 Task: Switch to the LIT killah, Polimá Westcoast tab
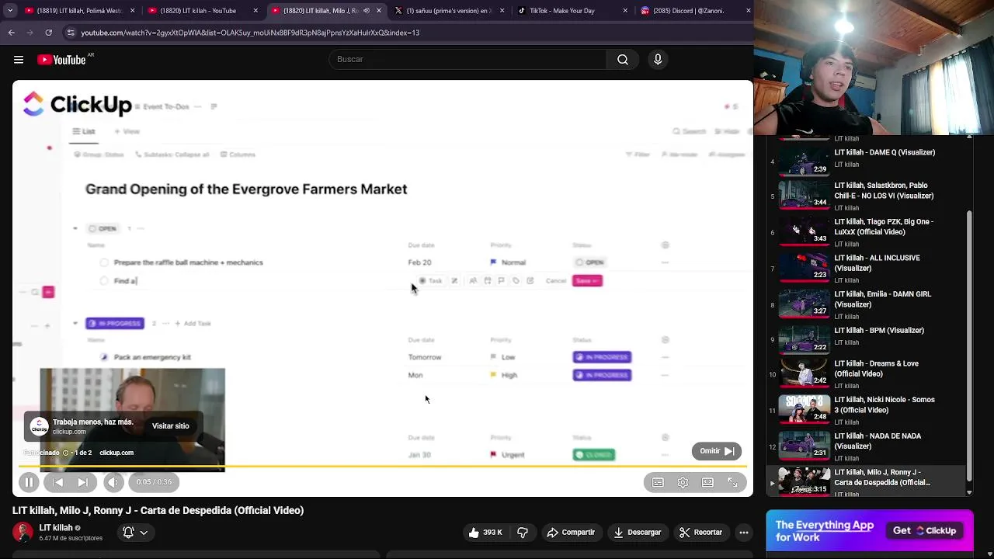[80, 11]
